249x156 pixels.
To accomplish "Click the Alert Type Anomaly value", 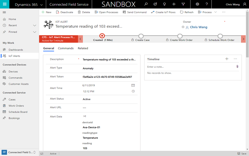I will click(88, 68).
